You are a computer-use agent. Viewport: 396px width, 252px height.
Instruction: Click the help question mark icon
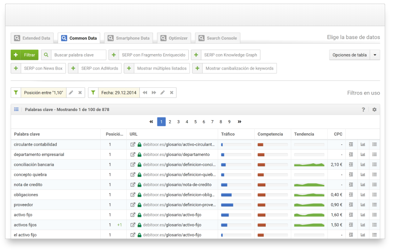(363, 110)
